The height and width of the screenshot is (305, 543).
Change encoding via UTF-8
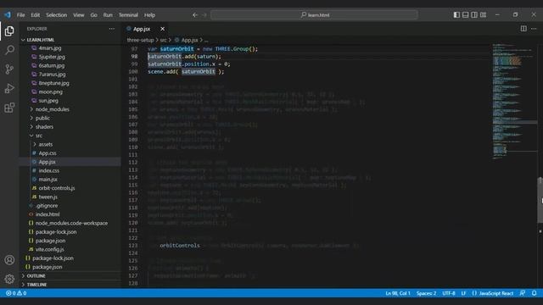449,293
